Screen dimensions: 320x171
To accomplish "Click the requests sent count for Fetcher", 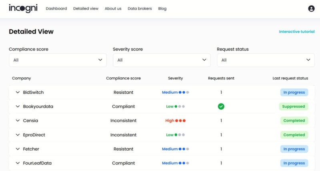I will [x=221, y=149].
